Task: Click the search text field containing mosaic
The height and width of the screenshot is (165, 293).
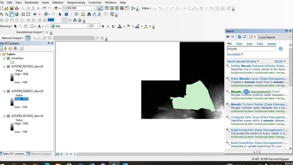Action: point(251,49)
